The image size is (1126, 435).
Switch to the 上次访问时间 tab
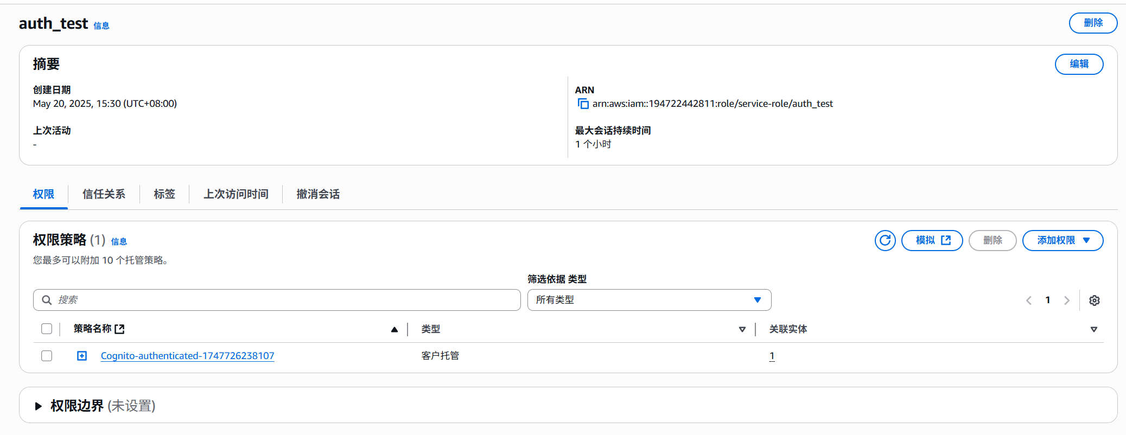236,194
